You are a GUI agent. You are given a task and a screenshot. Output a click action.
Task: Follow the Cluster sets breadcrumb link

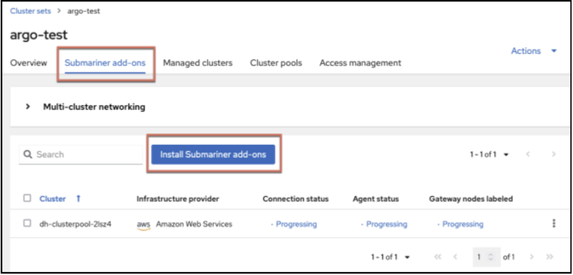pyautogui.click(x=30, y=11)
